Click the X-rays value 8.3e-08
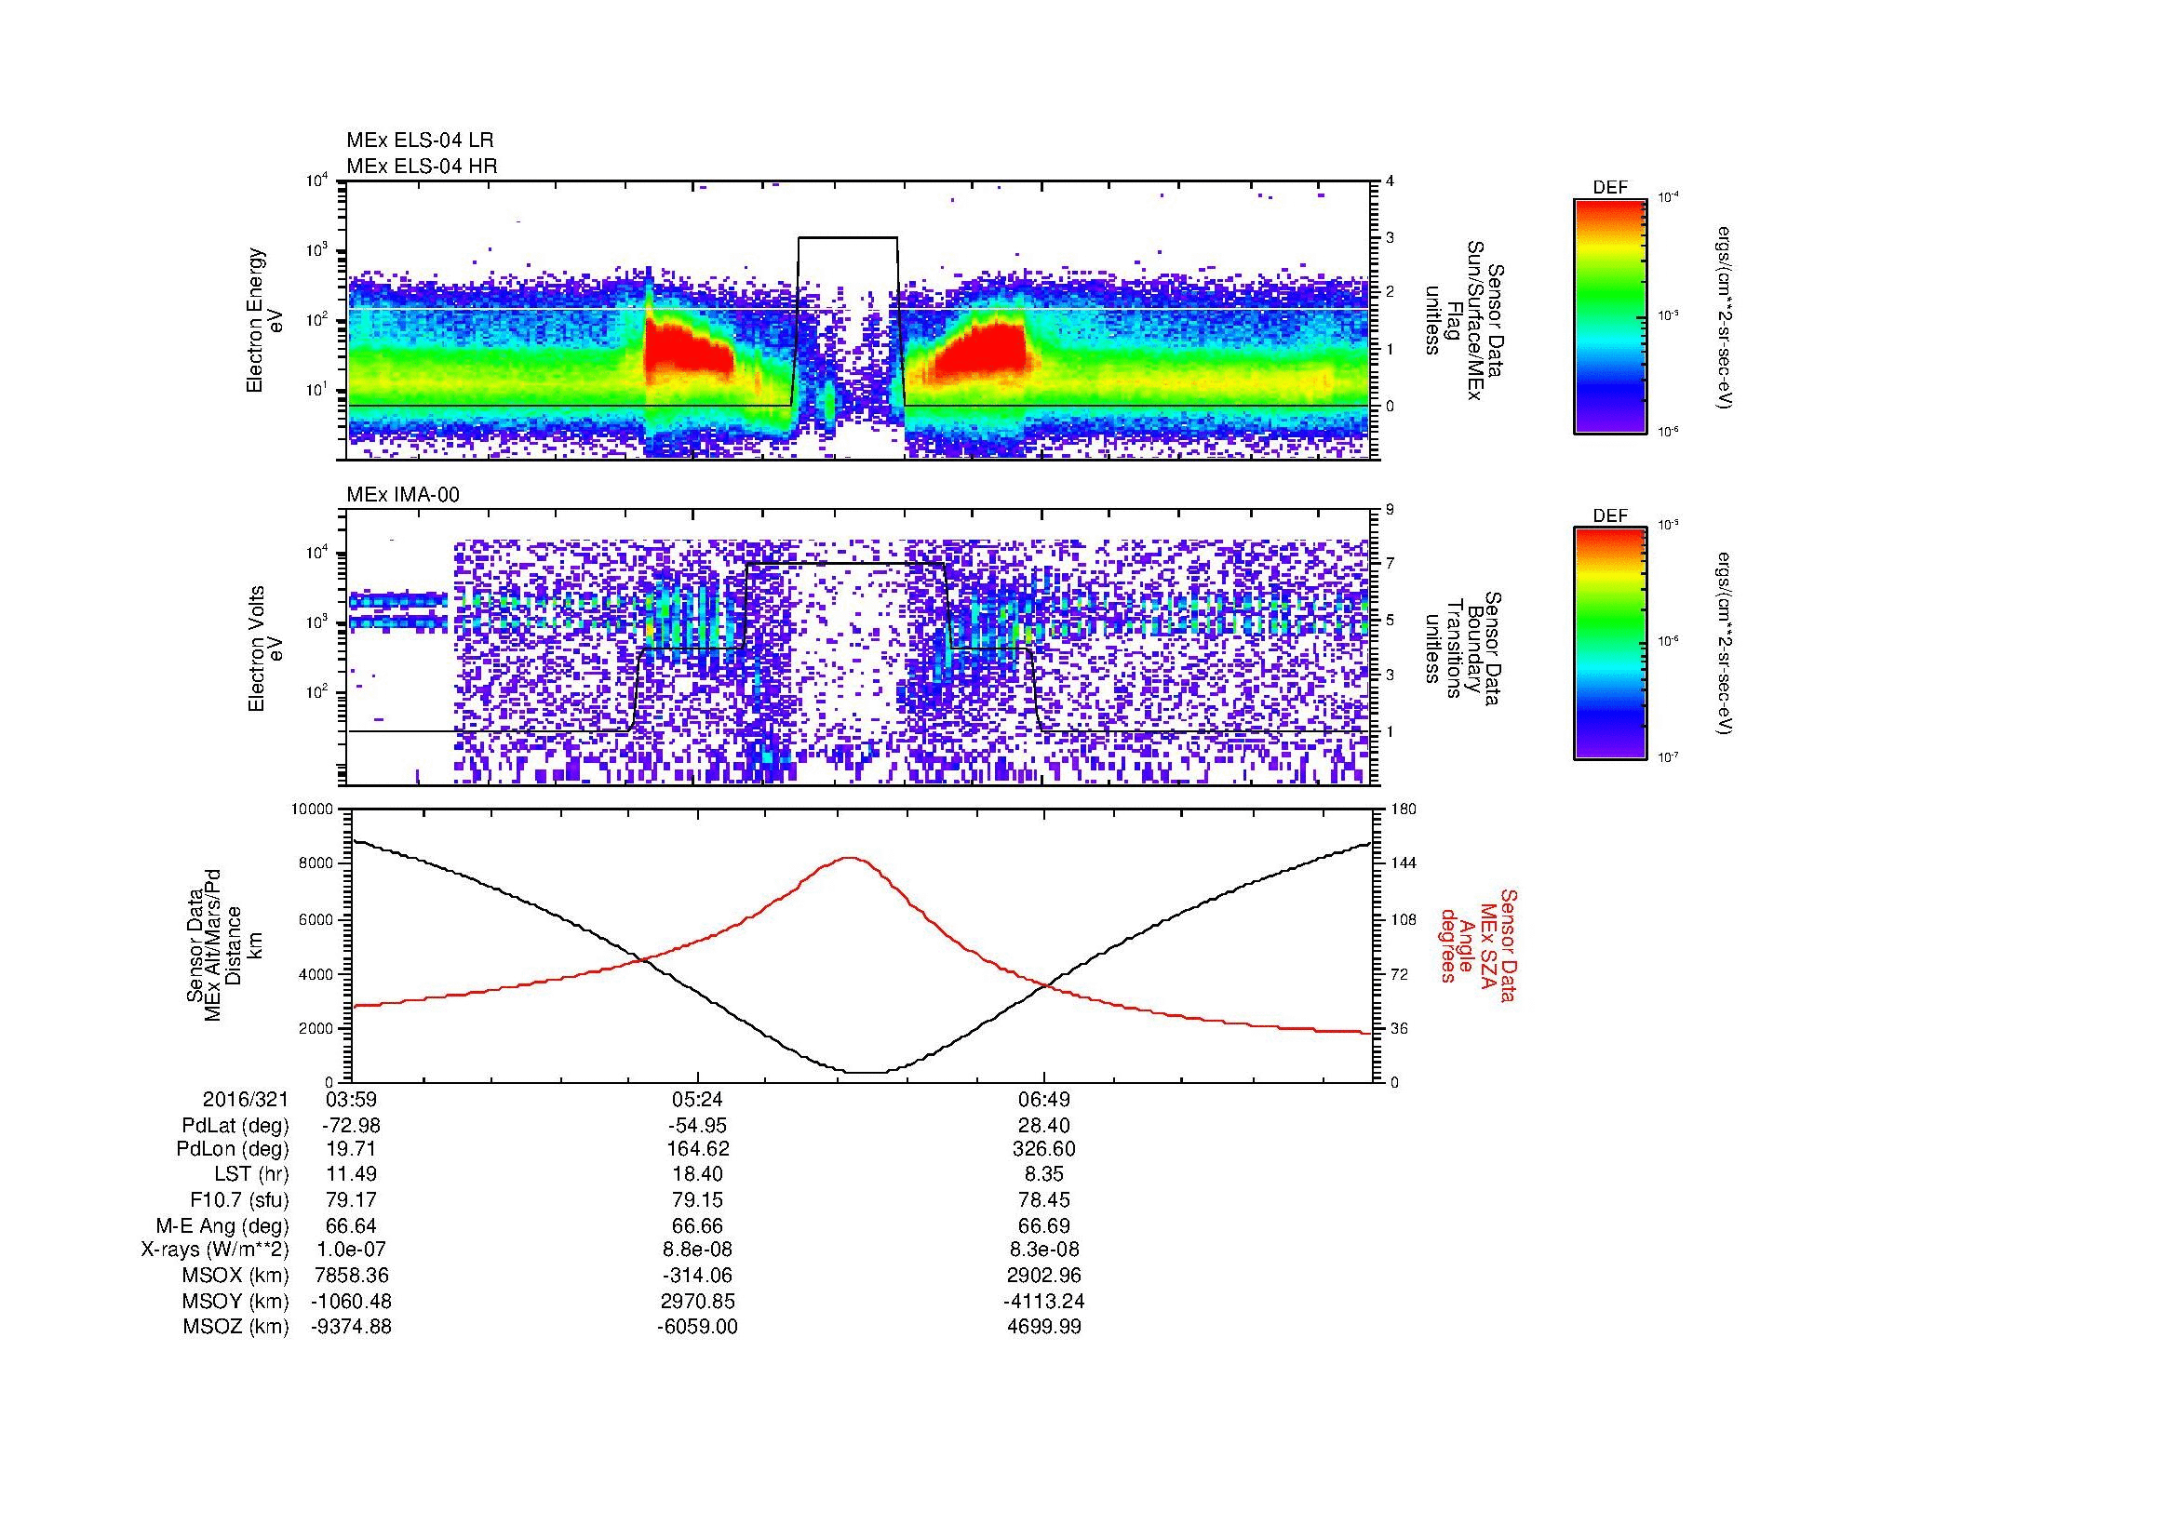This screenshot has width=2177, height=1538. pyautogui.click(x=1044, y=1250)
